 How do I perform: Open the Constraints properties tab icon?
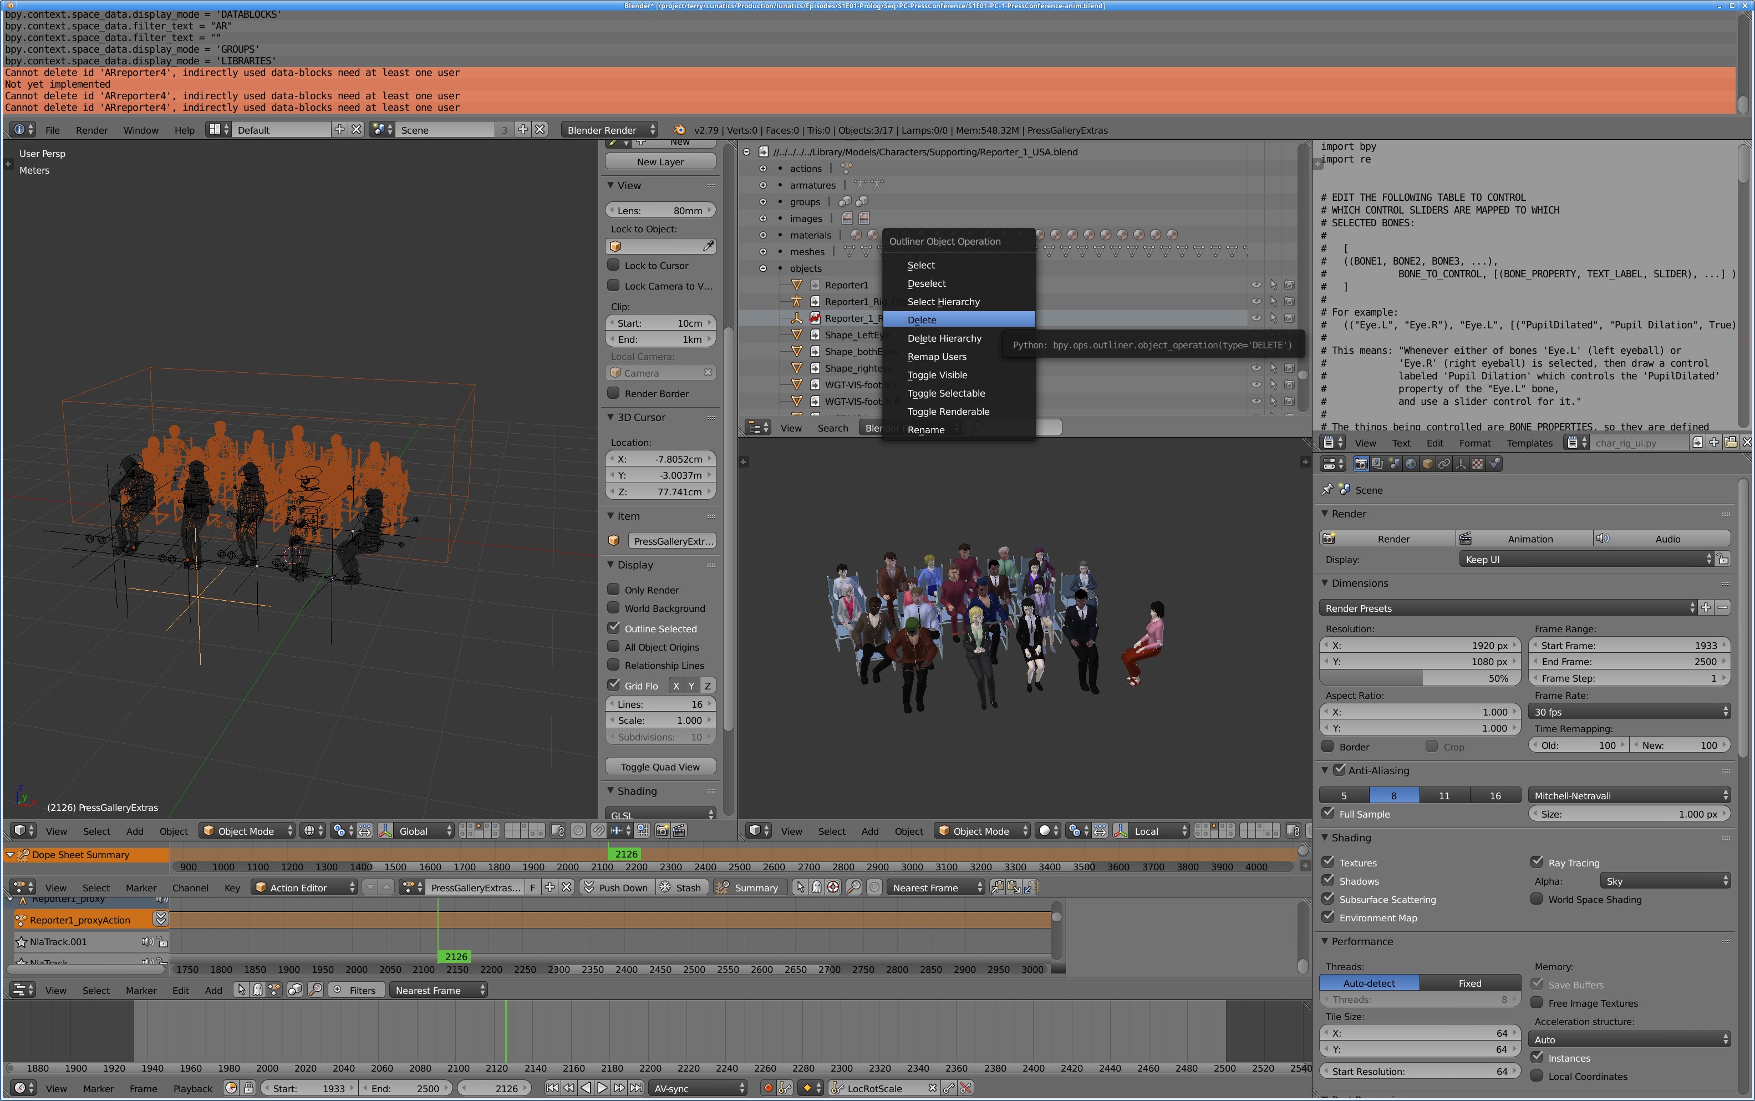pyautogui.click(x=1444, y=464)
